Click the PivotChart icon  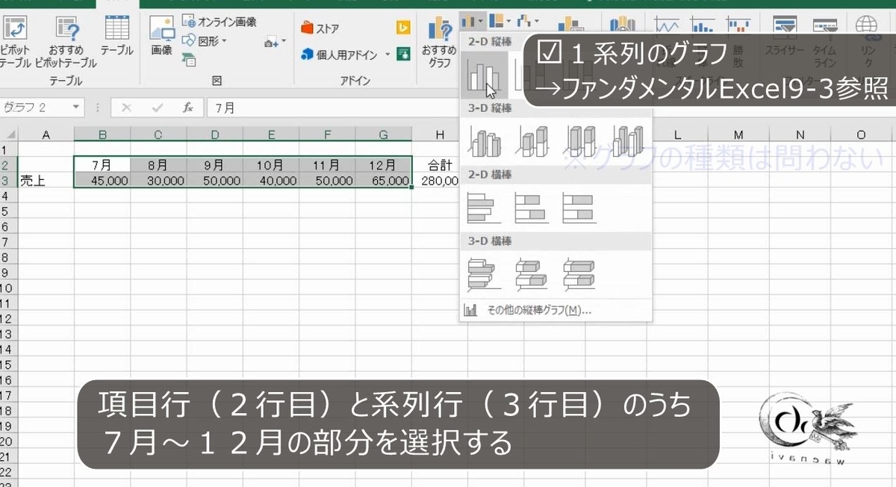[571, 24]
